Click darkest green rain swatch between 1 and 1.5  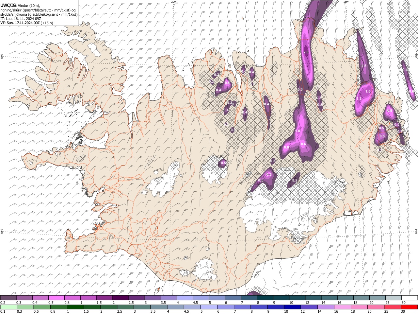point(75,307)
